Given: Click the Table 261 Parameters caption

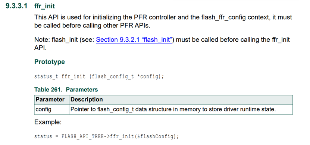Looking at the screenshot, I should click(66, 90).
